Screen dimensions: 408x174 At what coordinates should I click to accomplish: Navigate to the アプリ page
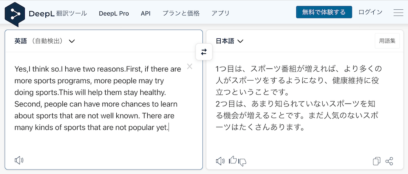(220, 13)
